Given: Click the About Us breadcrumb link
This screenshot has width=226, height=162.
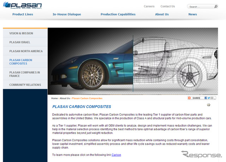Looking at the screenshot, I should (x=65, y=98).
